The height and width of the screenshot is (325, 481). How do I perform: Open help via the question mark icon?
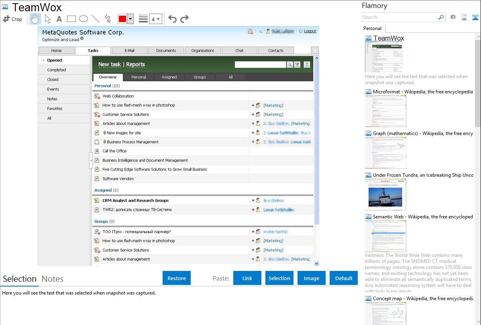coord(307,65)
